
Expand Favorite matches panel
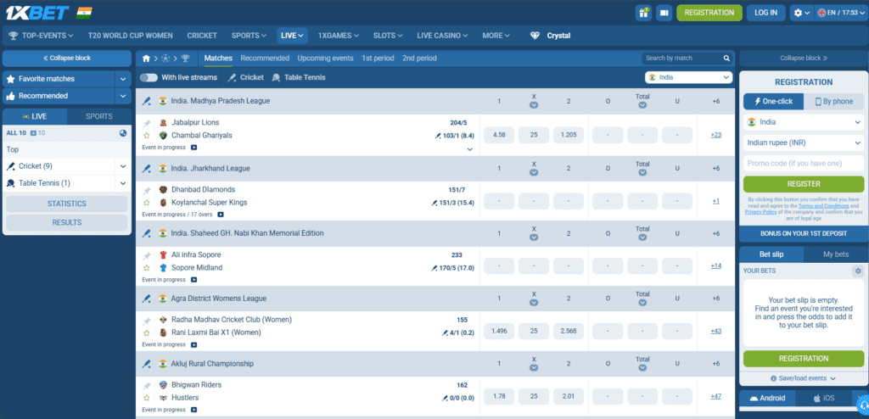tap(123, 79)
